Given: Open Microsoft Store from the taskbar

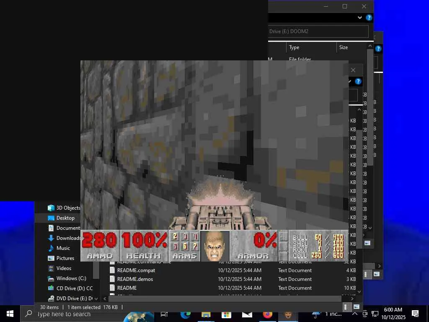Looking at the screenshot, I should 226,315.
